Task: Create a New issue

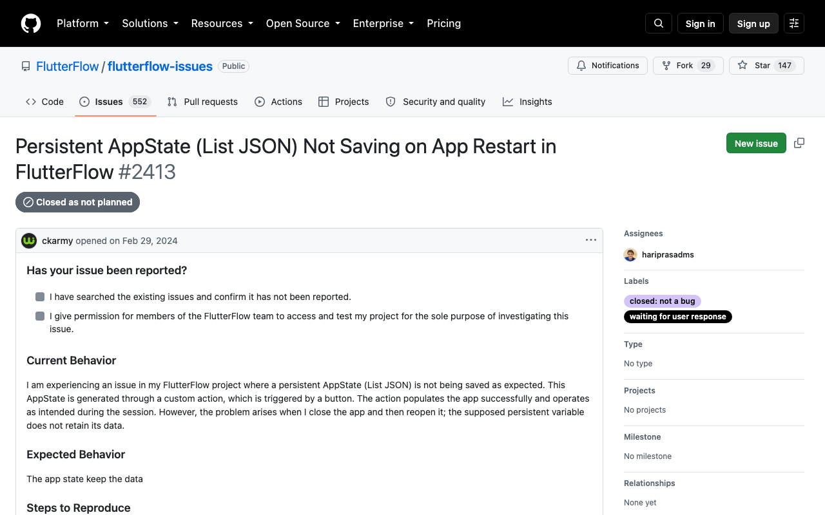Action: point(756,143)
